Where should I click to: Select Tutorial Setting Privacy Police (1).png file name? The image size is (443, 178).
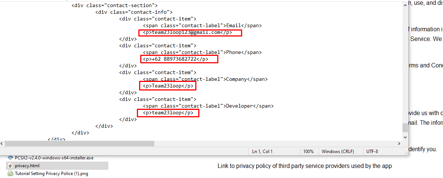[51, 174]
